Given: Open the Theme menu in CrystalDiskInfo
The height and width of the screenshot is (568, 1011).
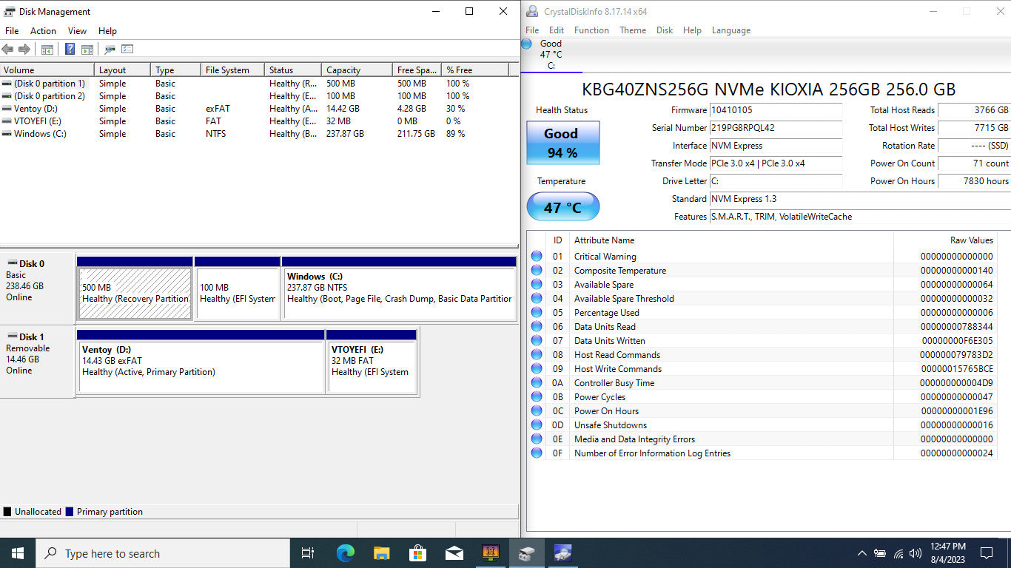Looking at the screenshot, I should pyautogui.click(x=633, y=30).
